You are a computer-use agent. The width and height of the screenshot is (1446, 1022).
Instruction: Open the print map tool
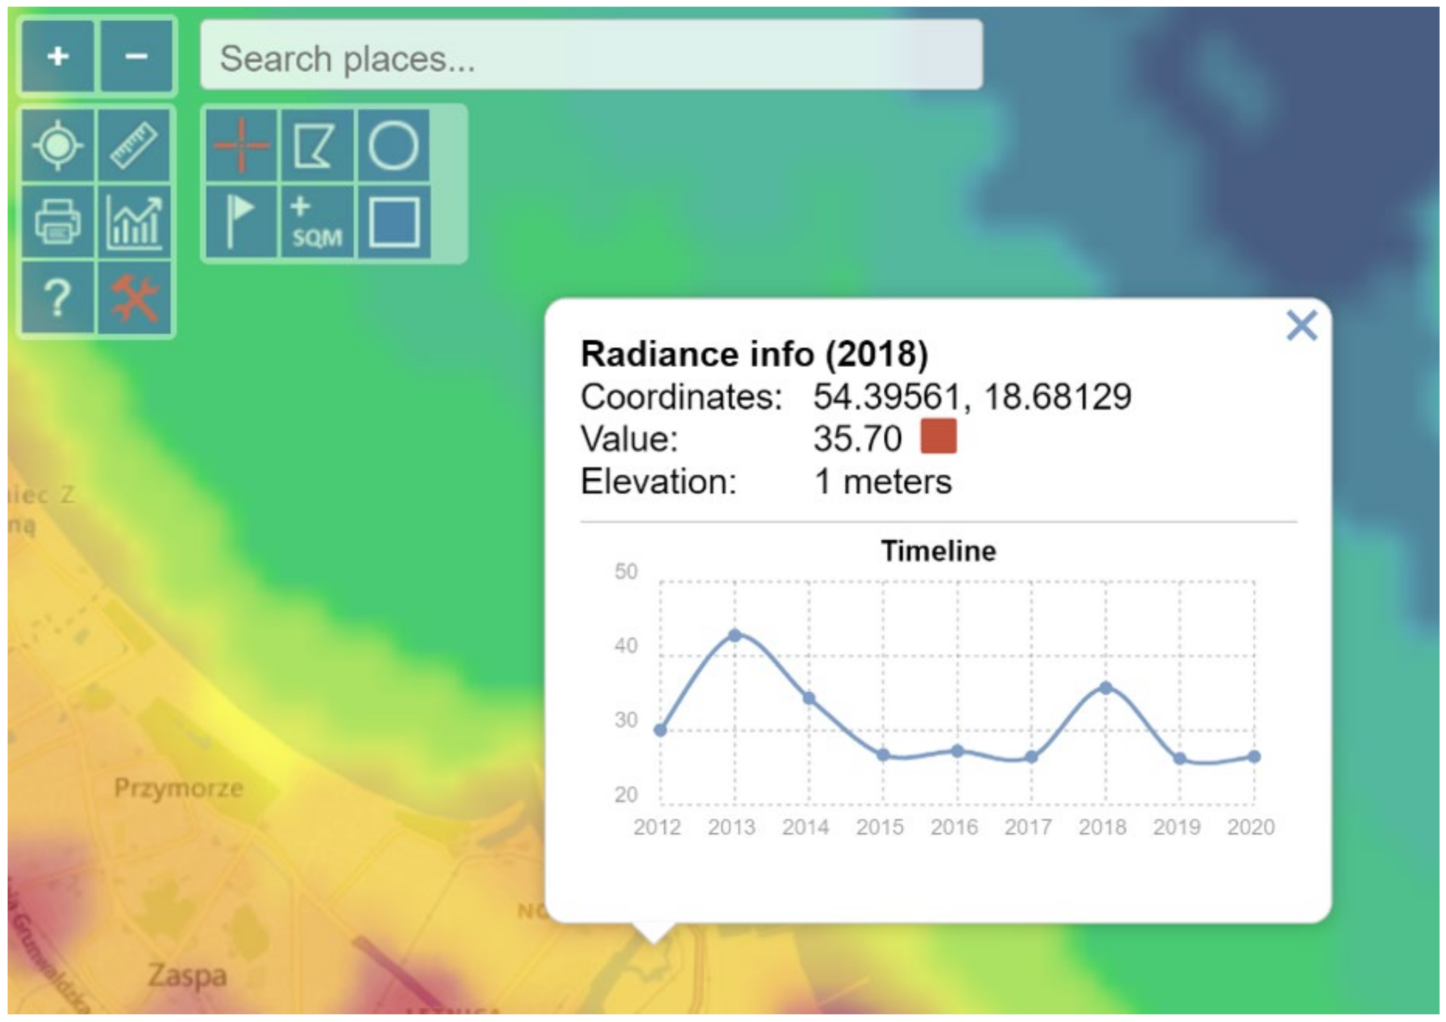coord(58,221)
